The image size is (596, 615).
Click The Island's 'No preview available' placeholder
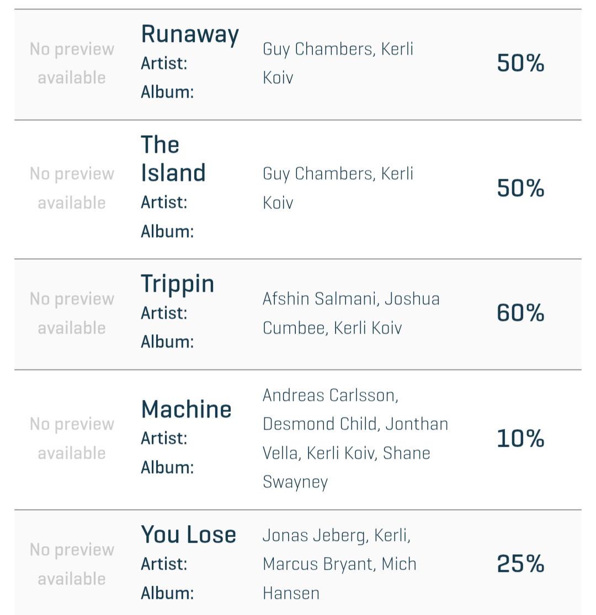tap(72, 188)
